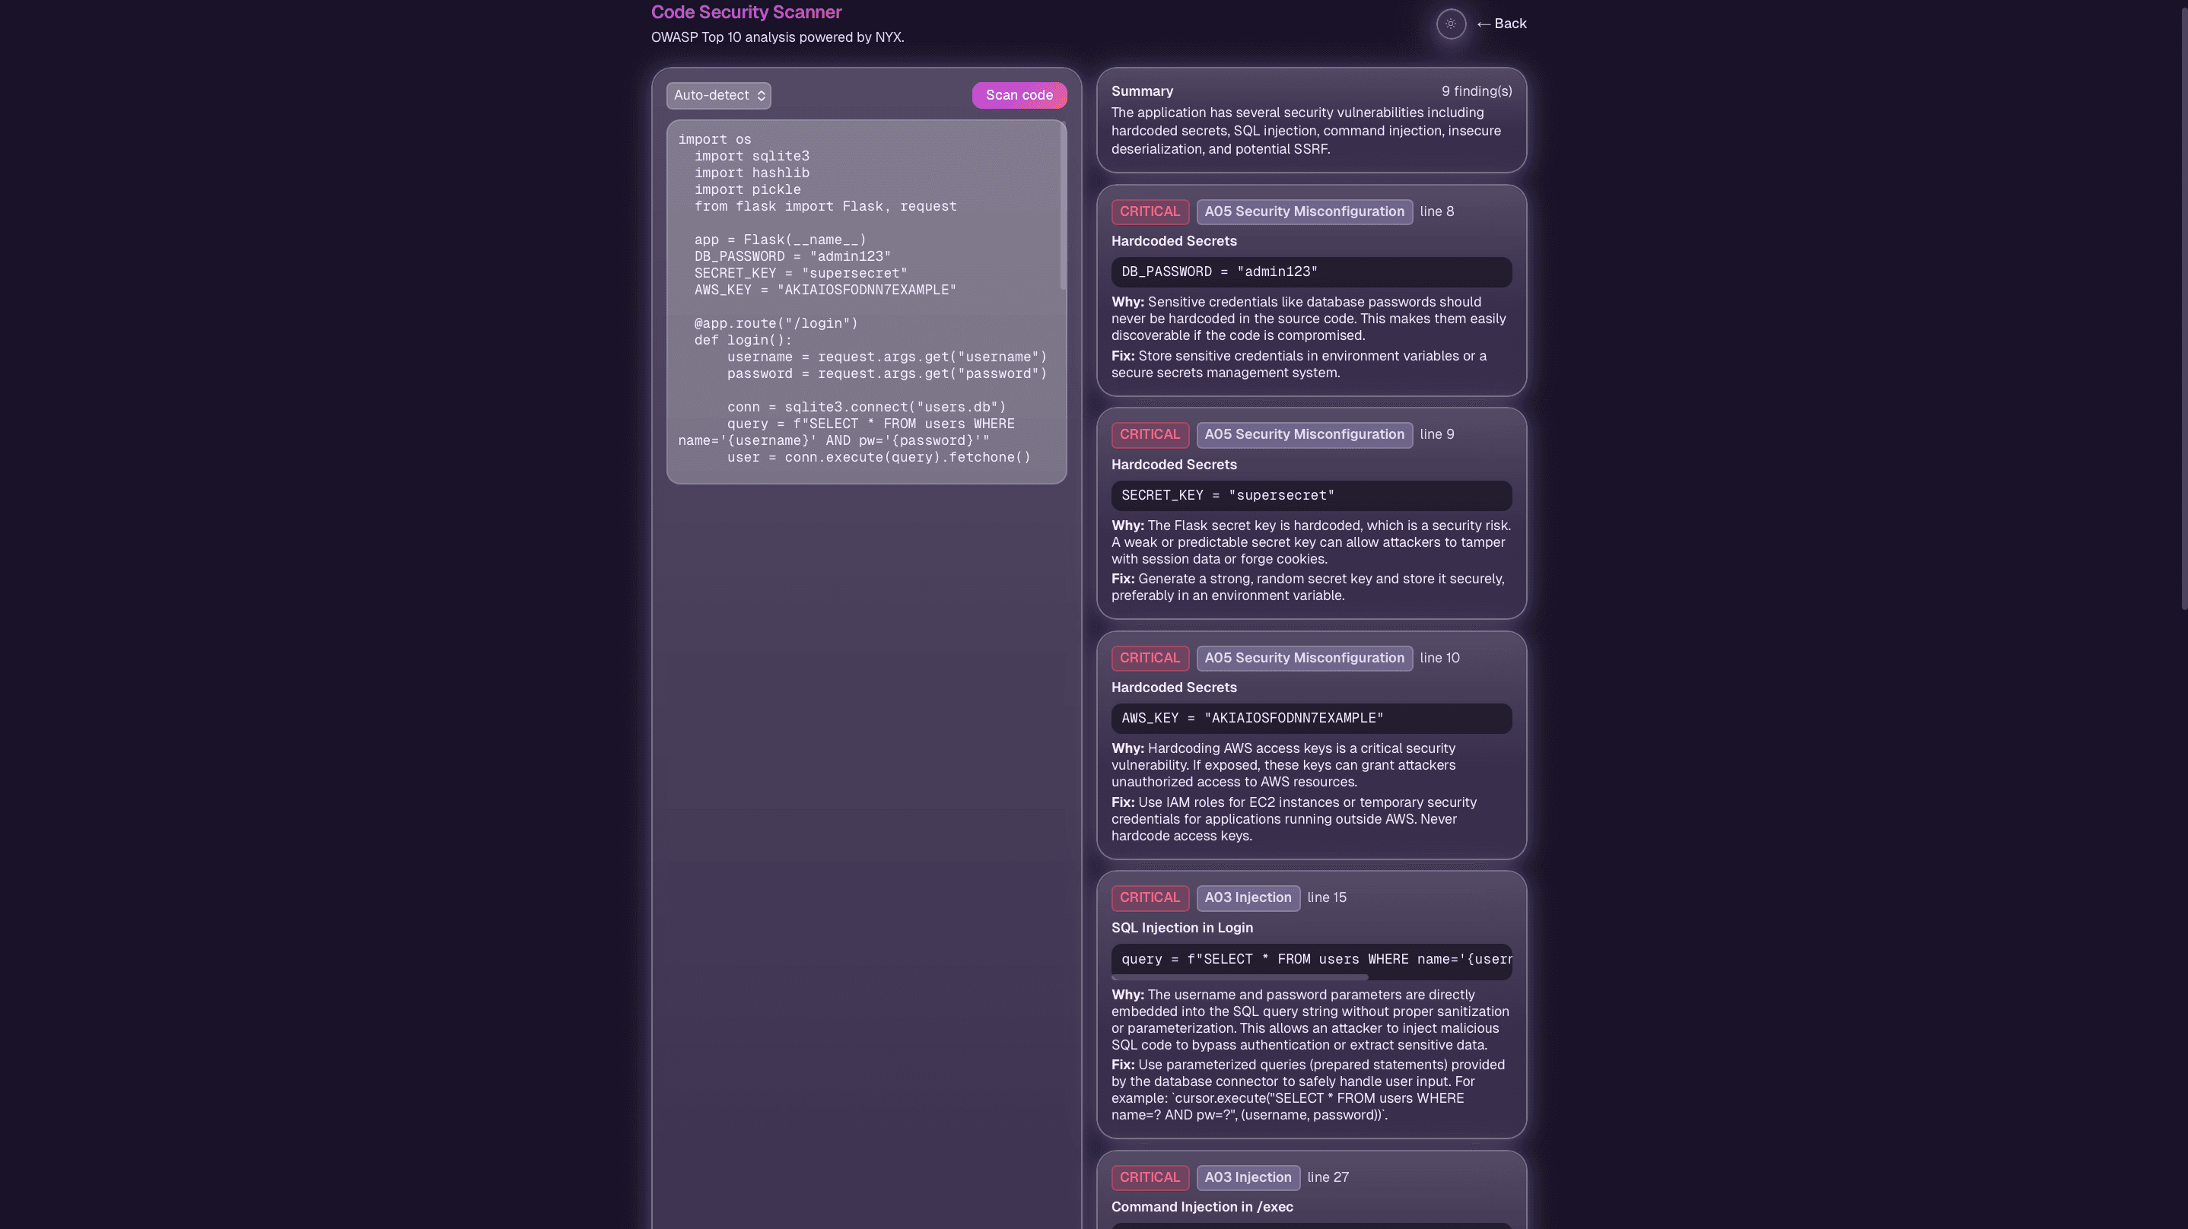Screen dimensions: 2188x1229
Task: Toggle the light/dark theme sun icon
Action: pos(1451,24)
